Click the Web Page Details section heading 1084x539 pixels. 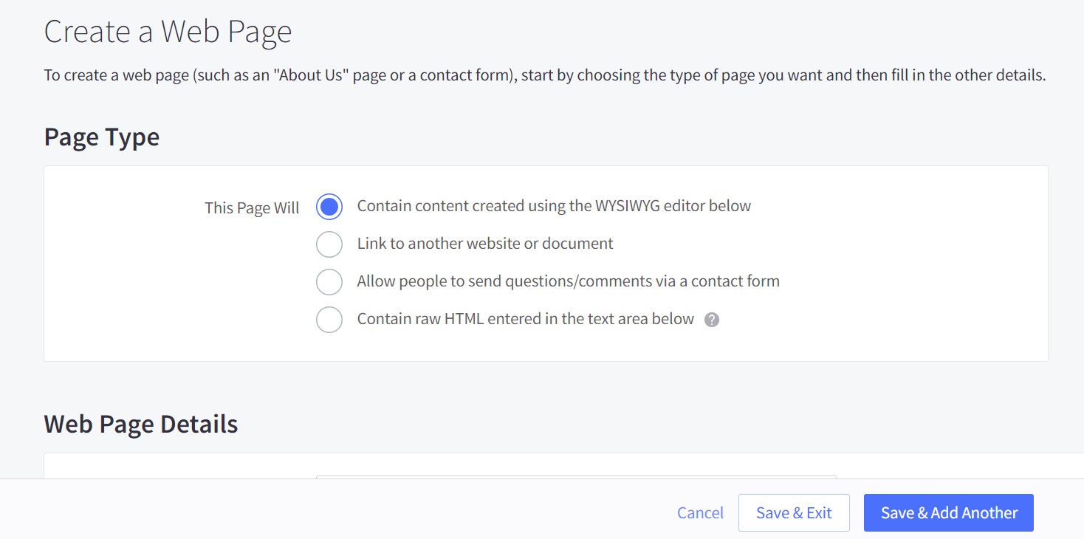[x=140, y=425]
